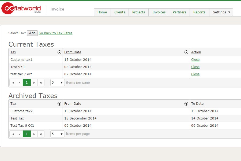Open the filter icon on Current Taxes Tax column
Image resolution: width=241 pixels, height=161 pixels.
click(x=59, y=52)
